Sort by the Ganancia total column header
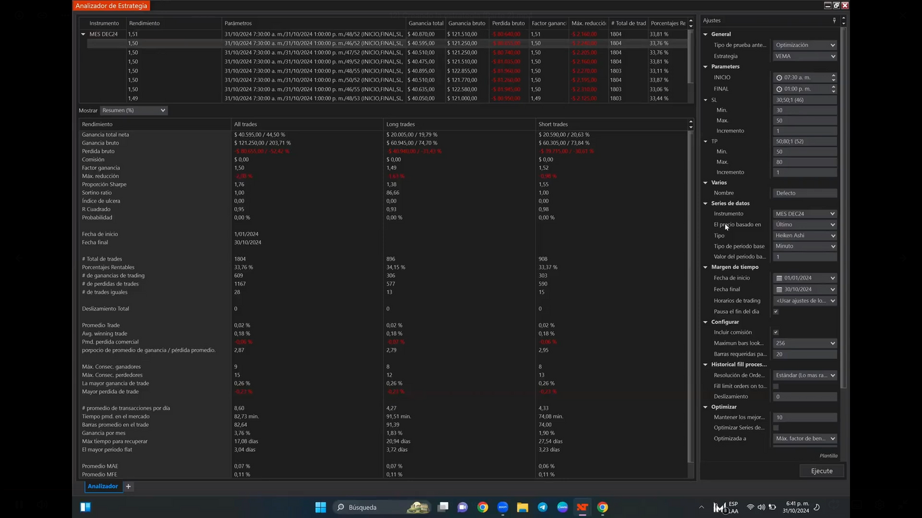This screenshot has width=922, height=518. (426, 23)
